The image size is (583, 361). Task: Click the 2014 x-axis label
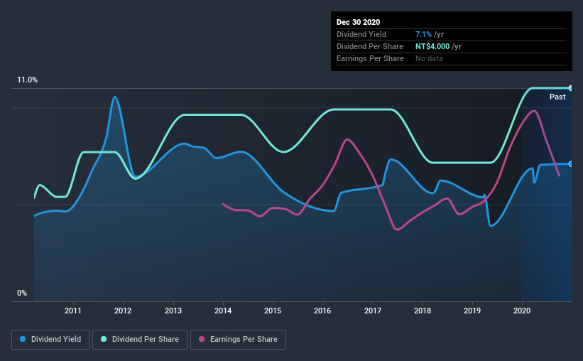point(223,311)
